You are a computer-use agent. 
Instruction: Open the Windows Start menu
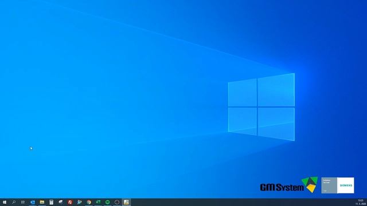tap(5, 202)
